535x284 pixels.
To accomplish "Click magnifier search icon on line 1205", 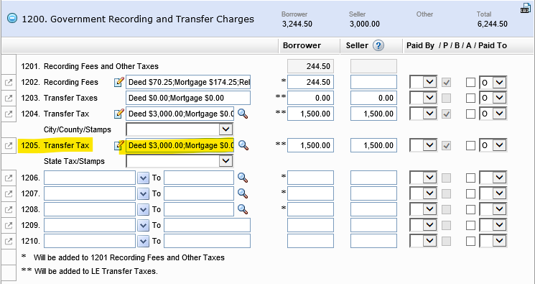I will 243,145.
